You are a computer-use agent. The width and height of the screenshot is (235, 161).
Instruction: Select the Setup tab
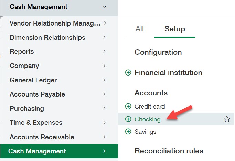(x=175, y=29)
